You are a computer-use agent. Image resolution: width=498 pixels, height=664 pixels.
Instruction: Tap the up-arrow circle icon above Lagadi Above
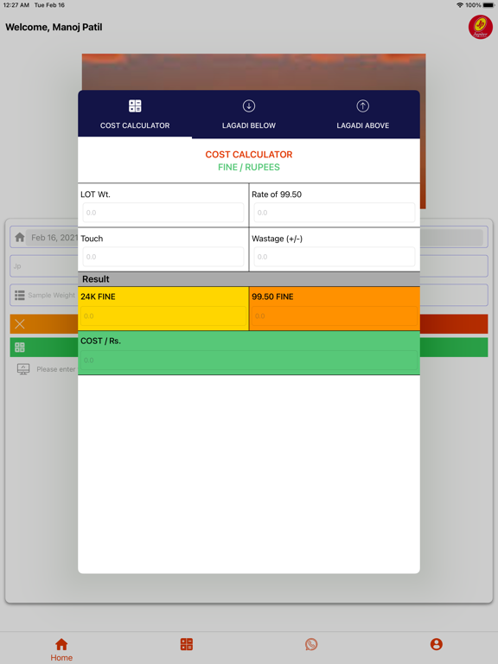(362, 105)
